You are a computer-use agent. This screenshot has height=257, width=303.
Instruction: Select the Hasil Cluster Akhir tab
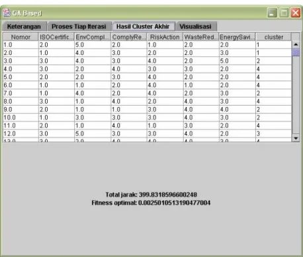click(143, 26)
